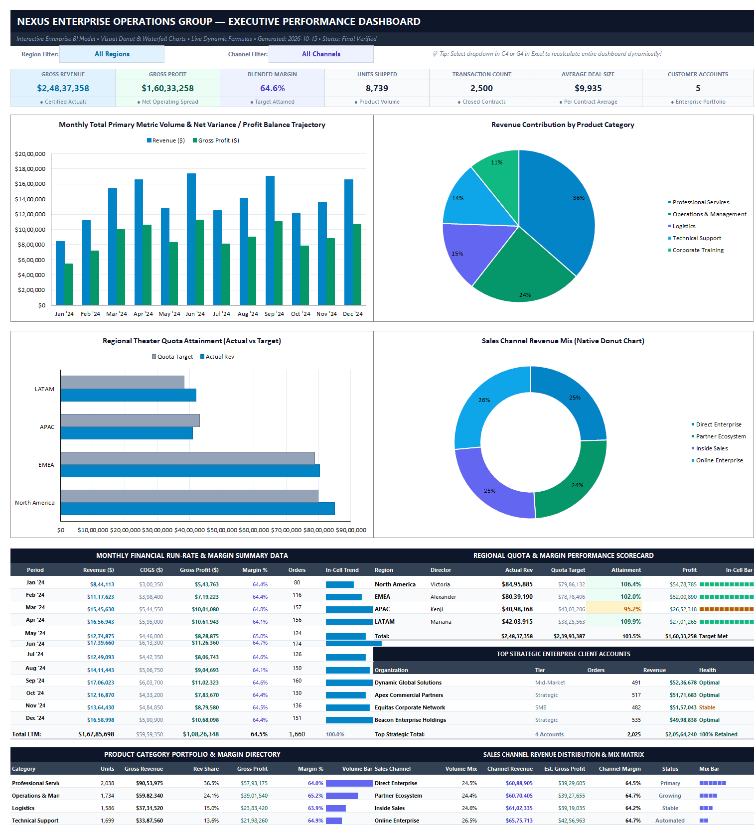The image size is (754, 825).
Task: Click the Jan '24 period cell
Action: click(35, 582)
